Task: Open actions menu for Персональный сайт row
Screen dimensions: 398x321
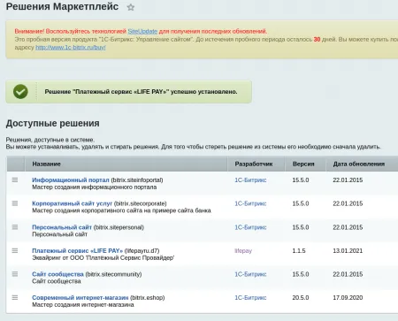Action: coord(15,227)
